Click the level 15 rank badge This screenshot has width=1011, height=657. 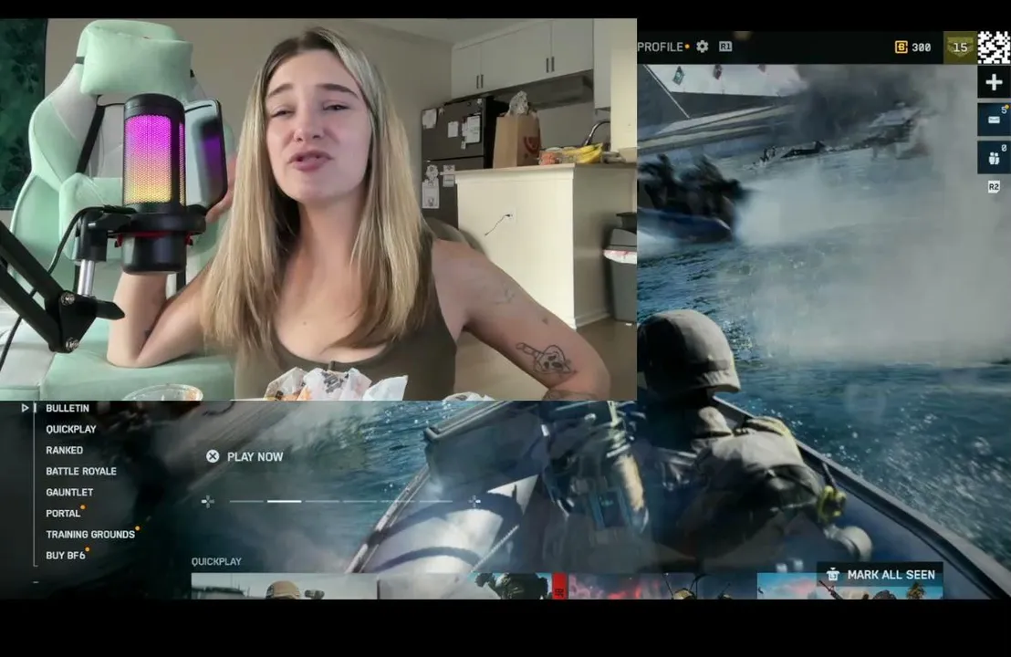point(959,47)
